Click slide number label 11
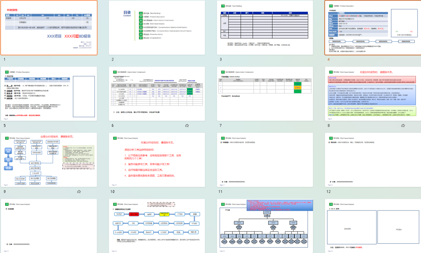Screen dimensions: 421x253 [x=220, y=192]
